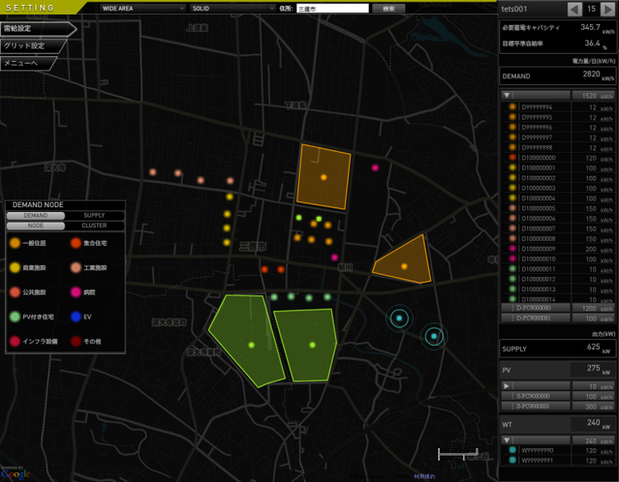Click the blue EV legend icon
Screen dimensions: 619x482
(75, 316)
